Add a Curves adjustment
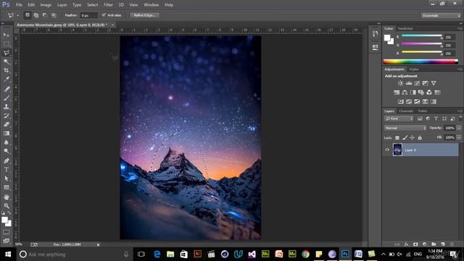 [417, 83]
